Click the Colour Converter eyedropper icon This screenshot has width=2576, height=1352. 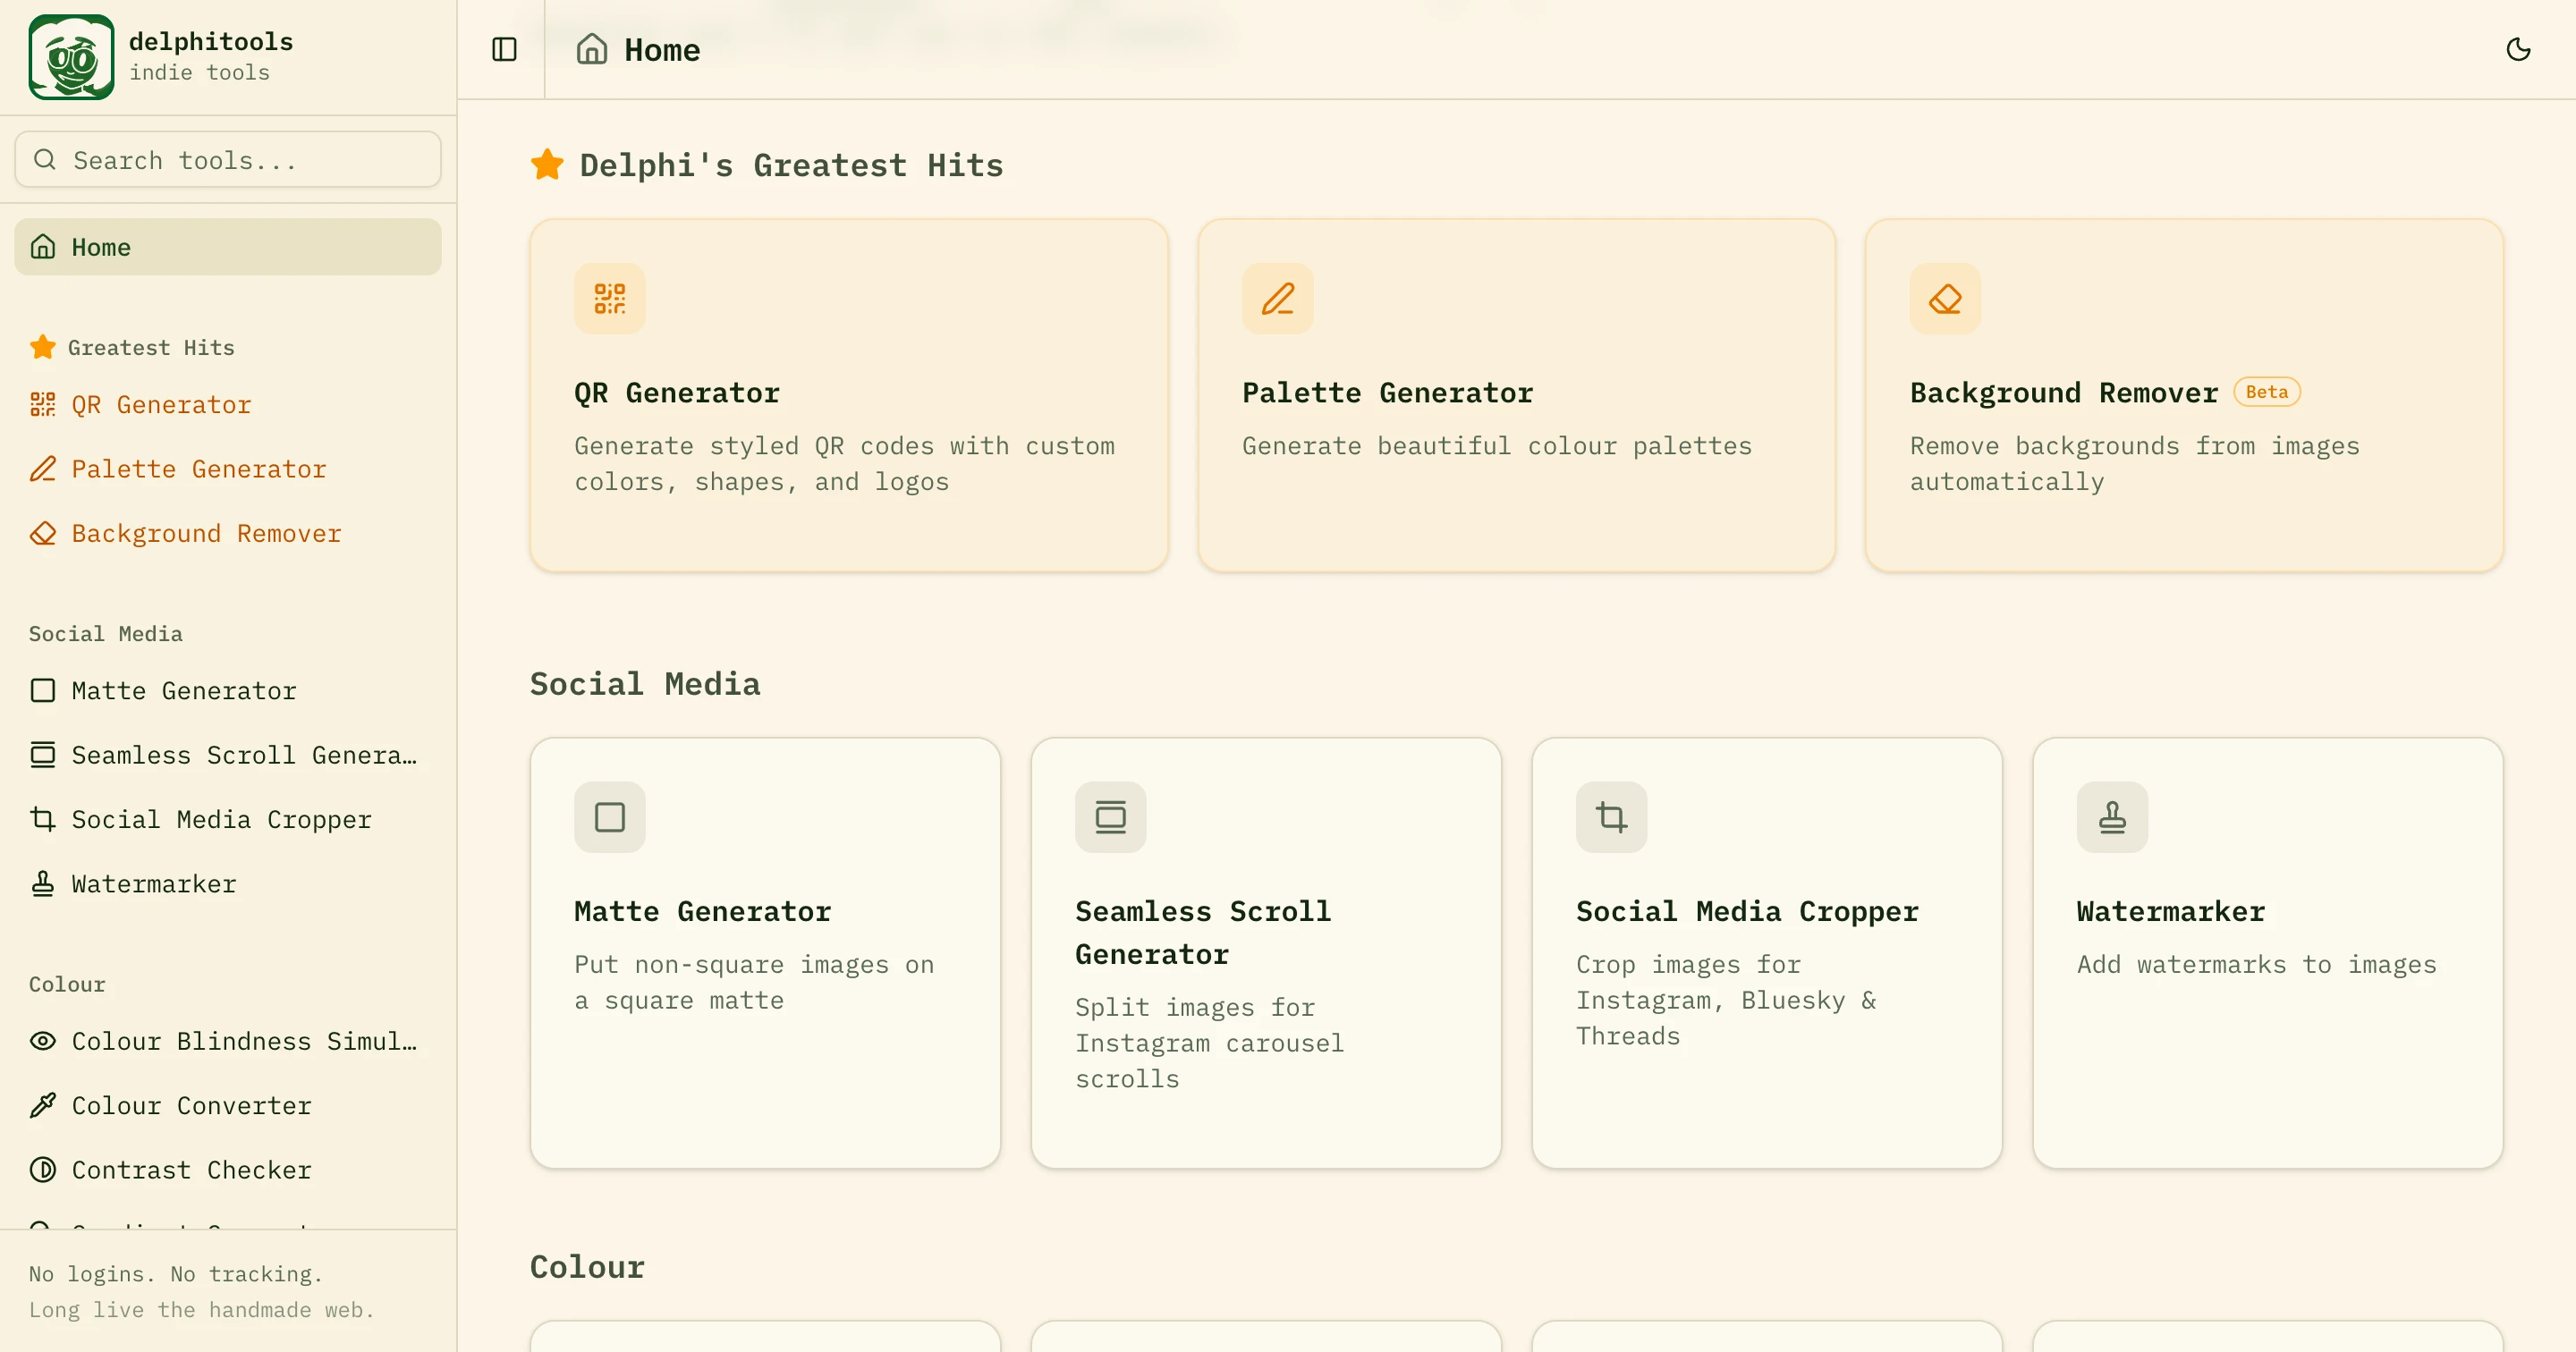click(43, 1105)
